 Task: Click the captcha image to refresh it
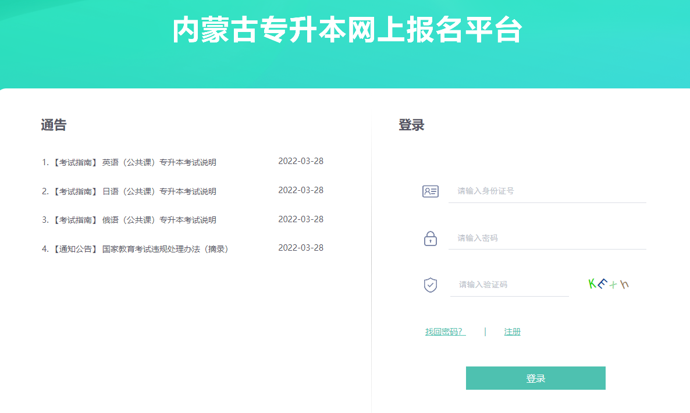click(x=609, y=283)
